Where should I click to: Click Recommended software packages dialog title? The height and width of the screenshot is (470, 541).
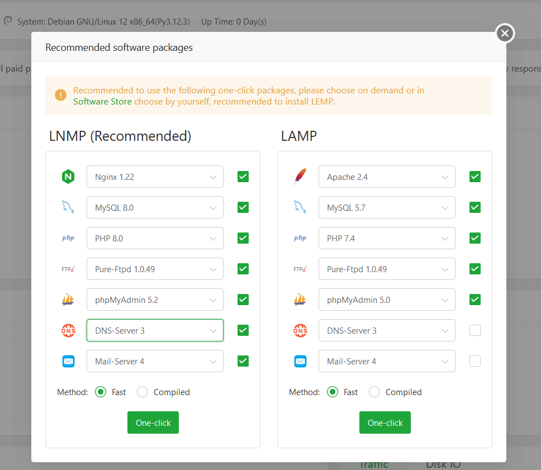pyautogui.click(x=119, y=48)
